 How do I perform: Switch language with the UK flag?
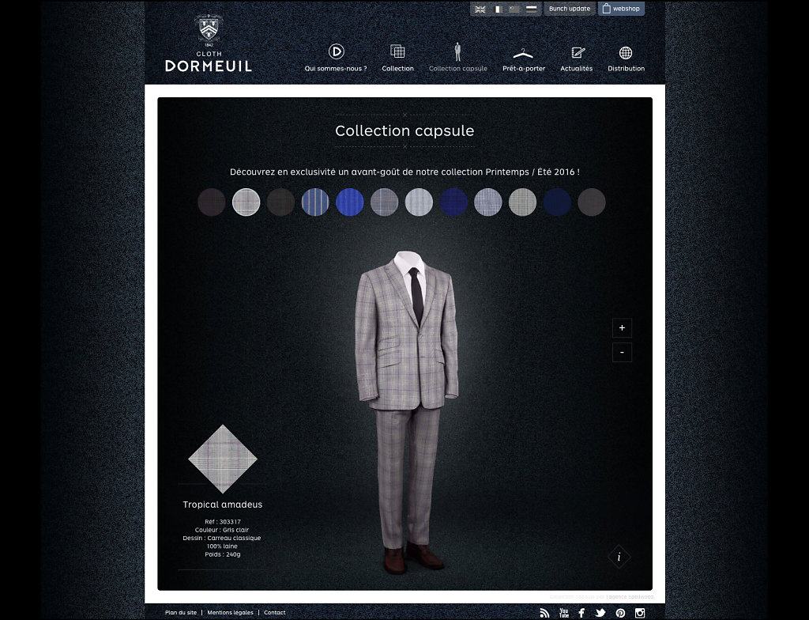tap(480, 9)
